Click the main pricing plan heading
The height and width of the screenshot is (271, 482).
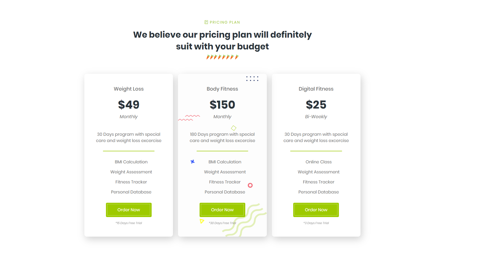tap(222, 40)
